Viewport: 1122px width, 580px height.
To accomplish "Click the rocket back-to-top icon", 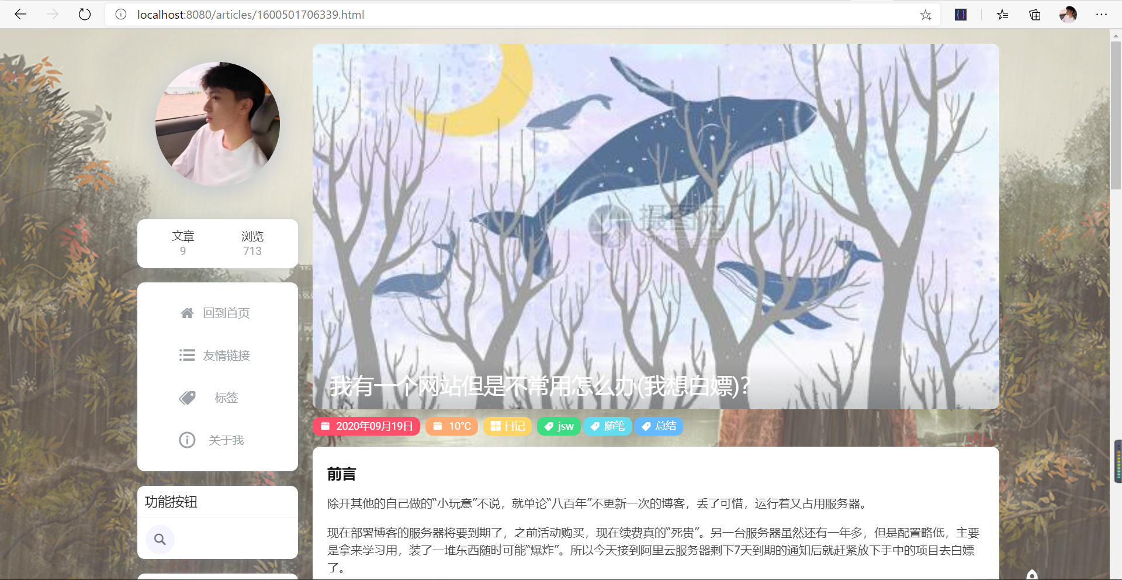I will (1032, 575).
